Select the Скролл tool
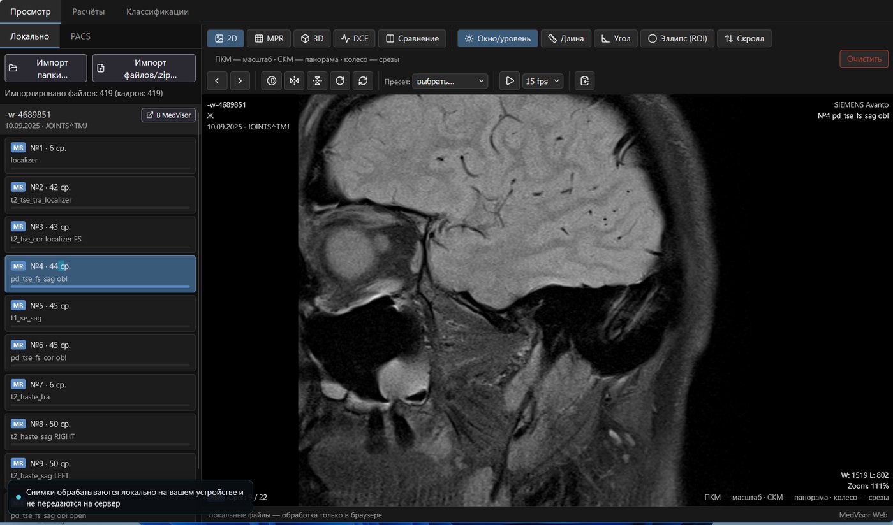 coord(744,38)
